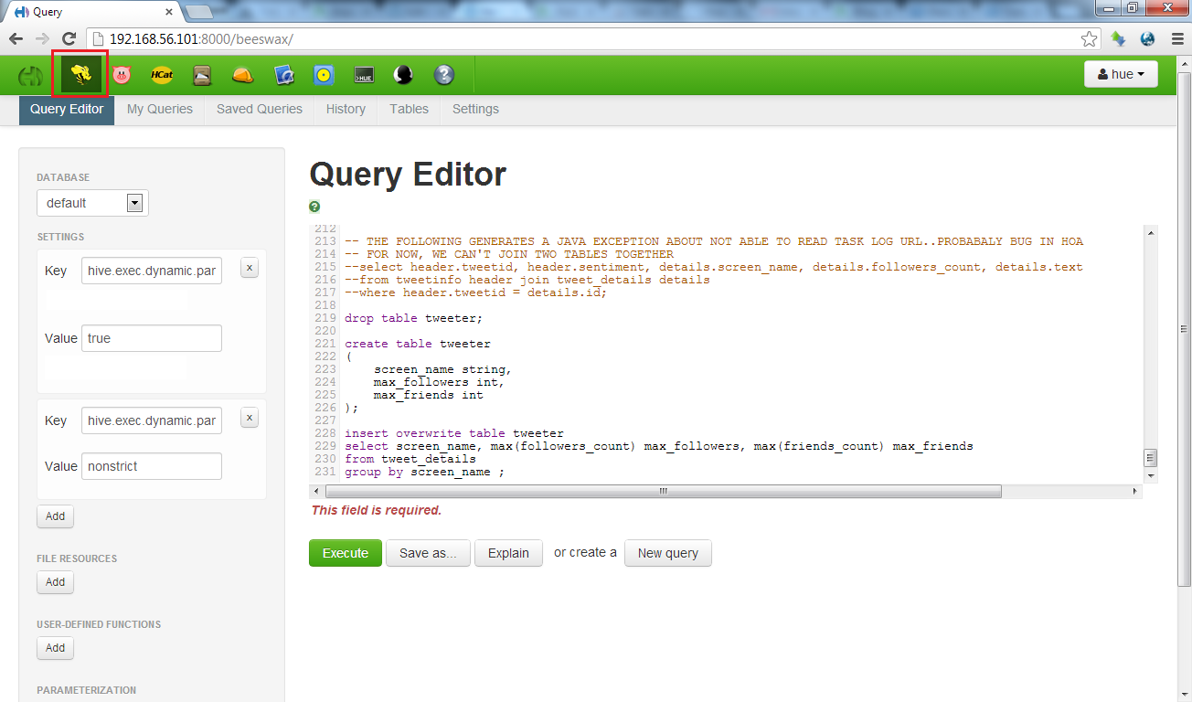Add a user-defined function
The width and height of the screenshot is (1192, 702).
pos(56,648)
